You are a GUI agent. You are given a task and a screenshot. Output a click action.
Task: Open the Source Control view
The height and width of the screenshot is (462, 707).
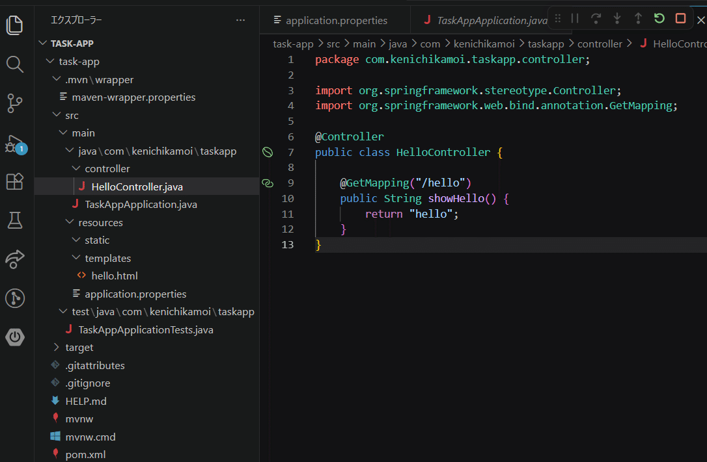click(x=15, y=103)
